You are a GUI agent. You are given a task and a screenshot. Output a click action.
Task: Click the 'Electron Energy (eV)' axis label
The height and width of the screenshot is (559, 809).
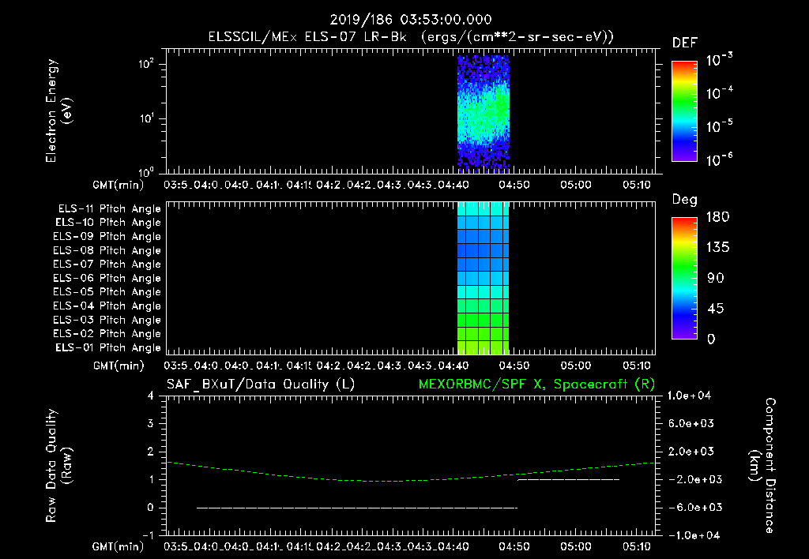59,111
